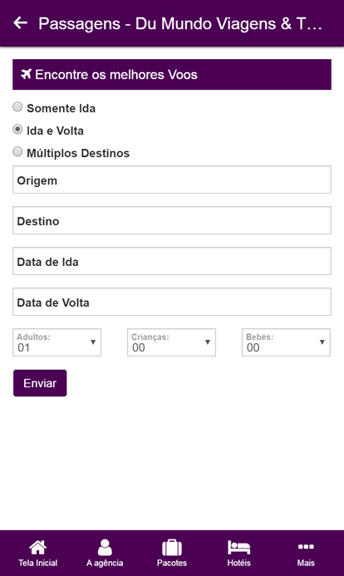Select the Múltiplos Destinos radio button

(x=17, y=152)
